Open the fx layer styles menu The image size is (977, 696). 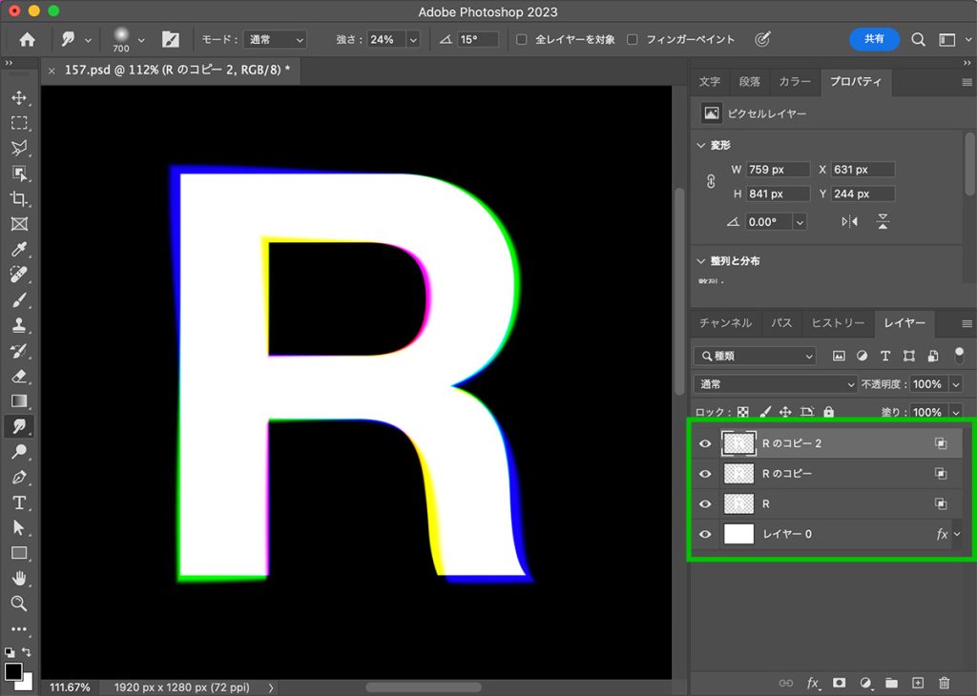[x=813, y=683]
